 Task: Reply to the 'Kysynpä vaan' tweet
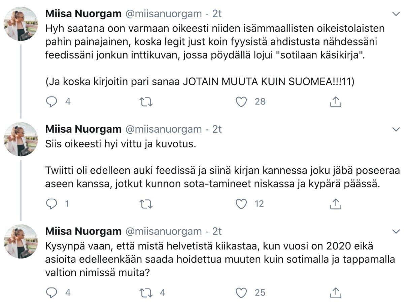[52, 293]
